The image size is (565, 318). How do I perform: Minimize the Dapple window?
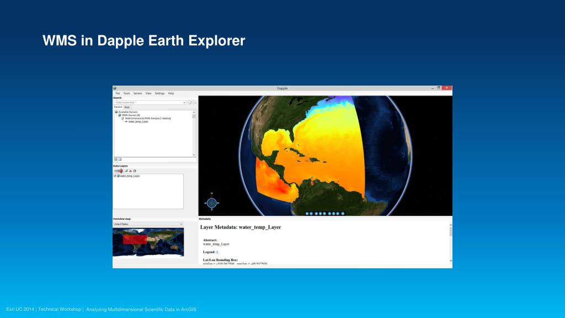(x=433, y=88)
